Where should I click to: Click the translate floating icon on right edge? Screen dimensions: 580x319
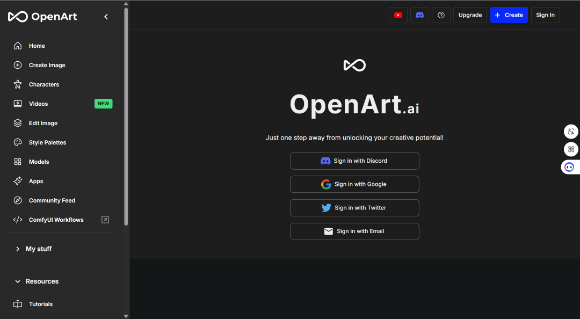(571, 132)
